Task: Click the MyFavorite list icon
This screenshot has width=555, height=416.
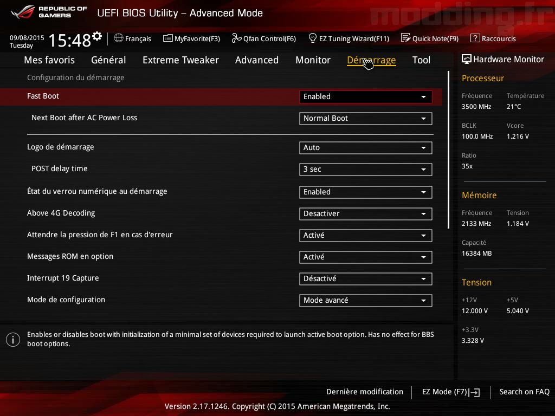Action: tap(168, 38)
